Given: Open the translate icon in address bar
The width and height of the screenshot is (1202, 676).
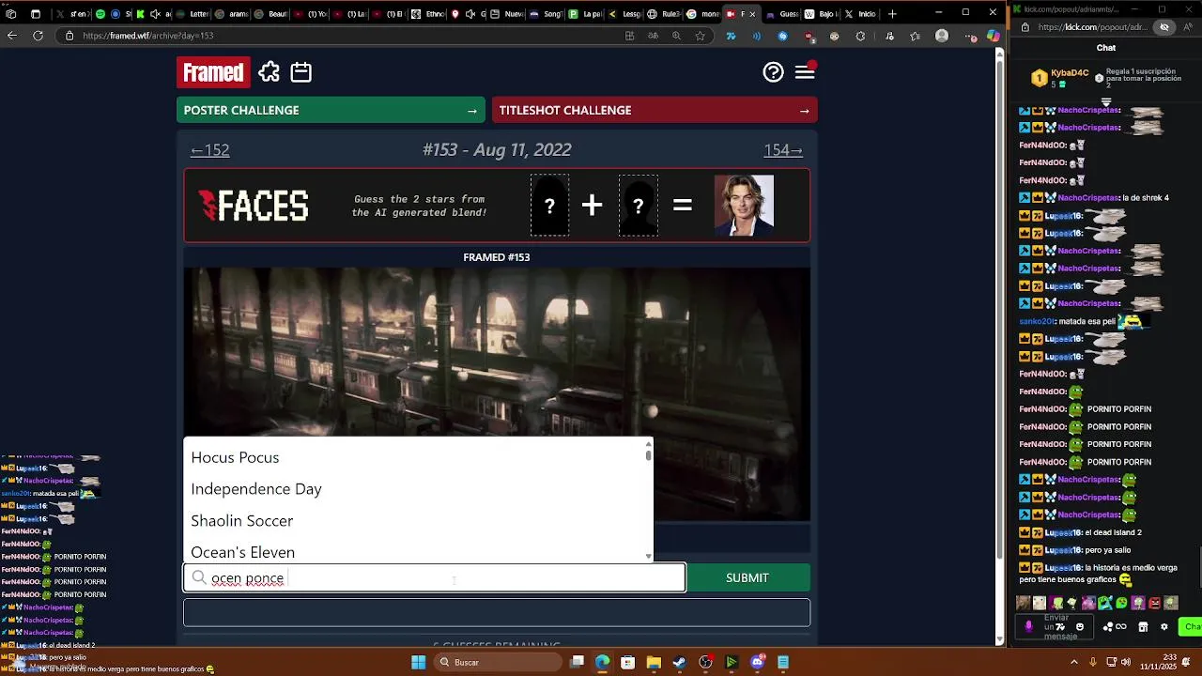Looking at the screenshot, I should 654,36.
